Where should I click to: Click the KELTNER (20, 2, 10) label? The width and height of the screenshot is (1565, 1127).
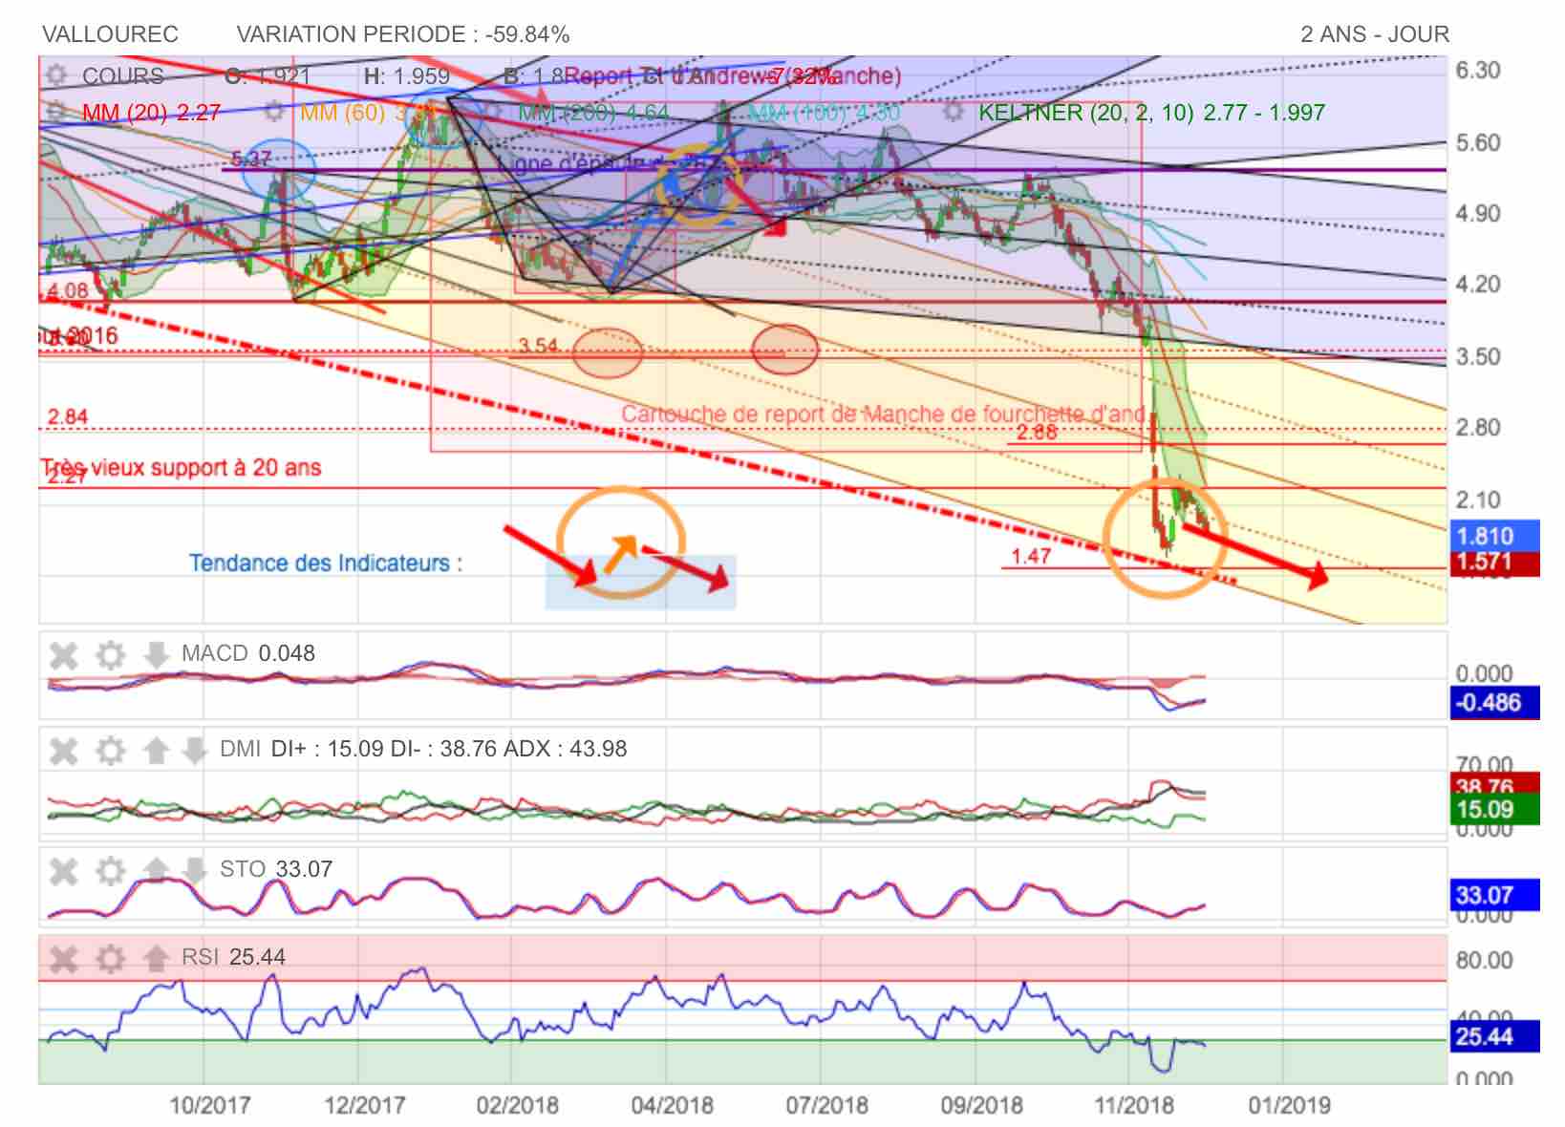[x=1151, y=113]
